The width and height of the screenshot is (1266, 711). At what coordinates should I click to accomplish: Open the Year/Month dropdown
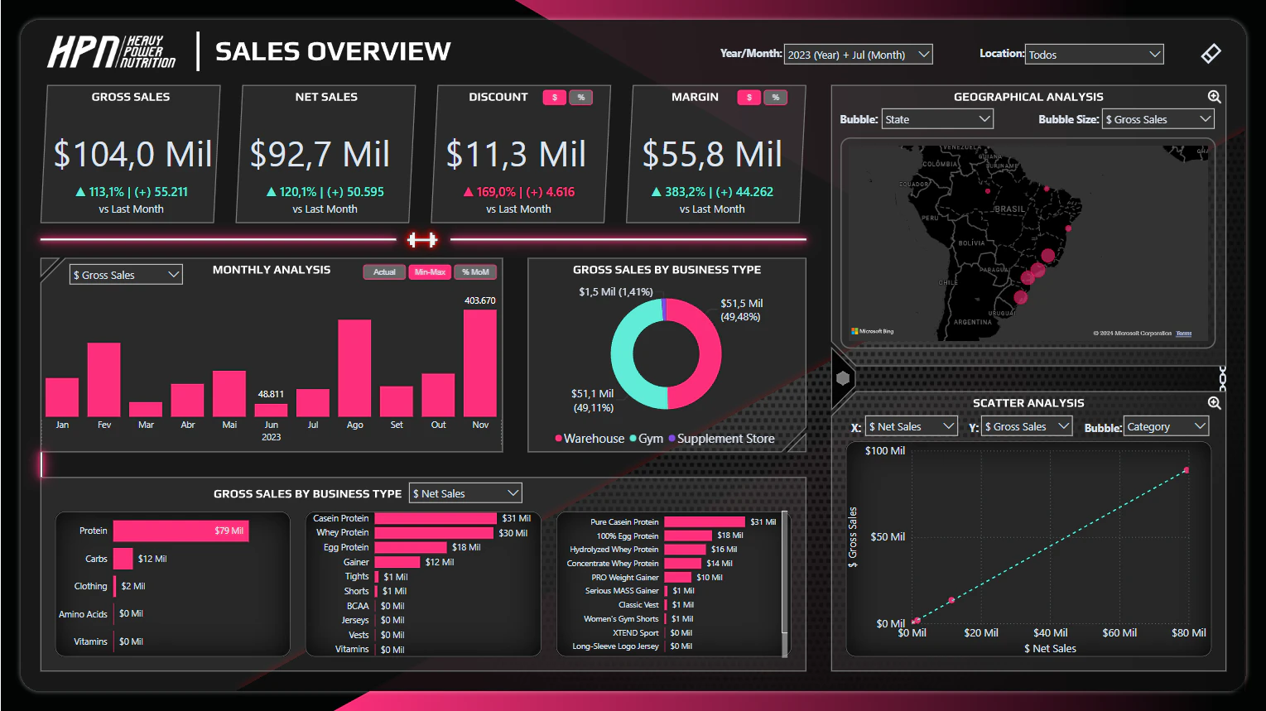tap(859, 55)
